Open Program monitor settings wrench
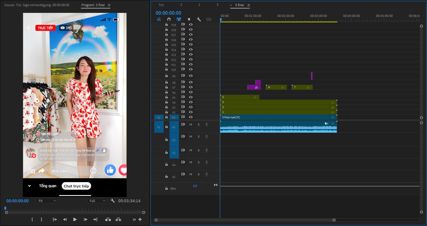 pyautogui.click(x=113, y=201)
